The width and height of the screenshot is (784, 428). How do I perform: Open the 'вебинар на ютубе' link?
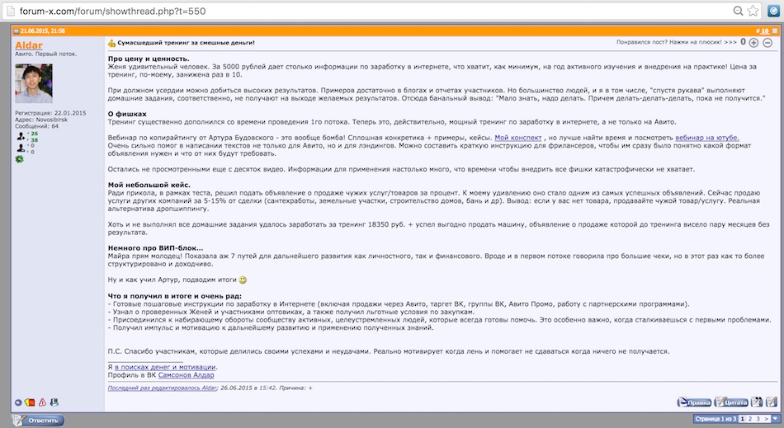(707, 138)
